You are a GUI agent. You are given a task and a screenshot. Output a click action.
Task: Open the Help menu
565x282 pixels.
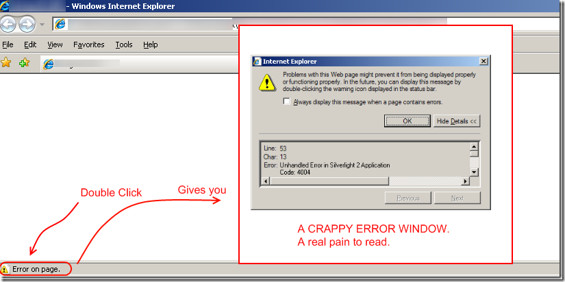(150, 44)
